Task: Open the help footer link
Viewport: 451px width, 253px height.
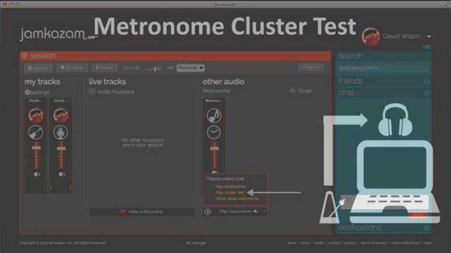Action: (428, 243)
